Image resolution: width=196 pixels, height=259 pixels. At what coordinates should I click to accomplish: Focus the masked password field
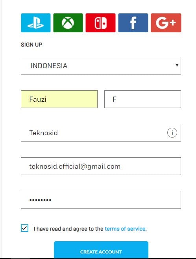101,200
